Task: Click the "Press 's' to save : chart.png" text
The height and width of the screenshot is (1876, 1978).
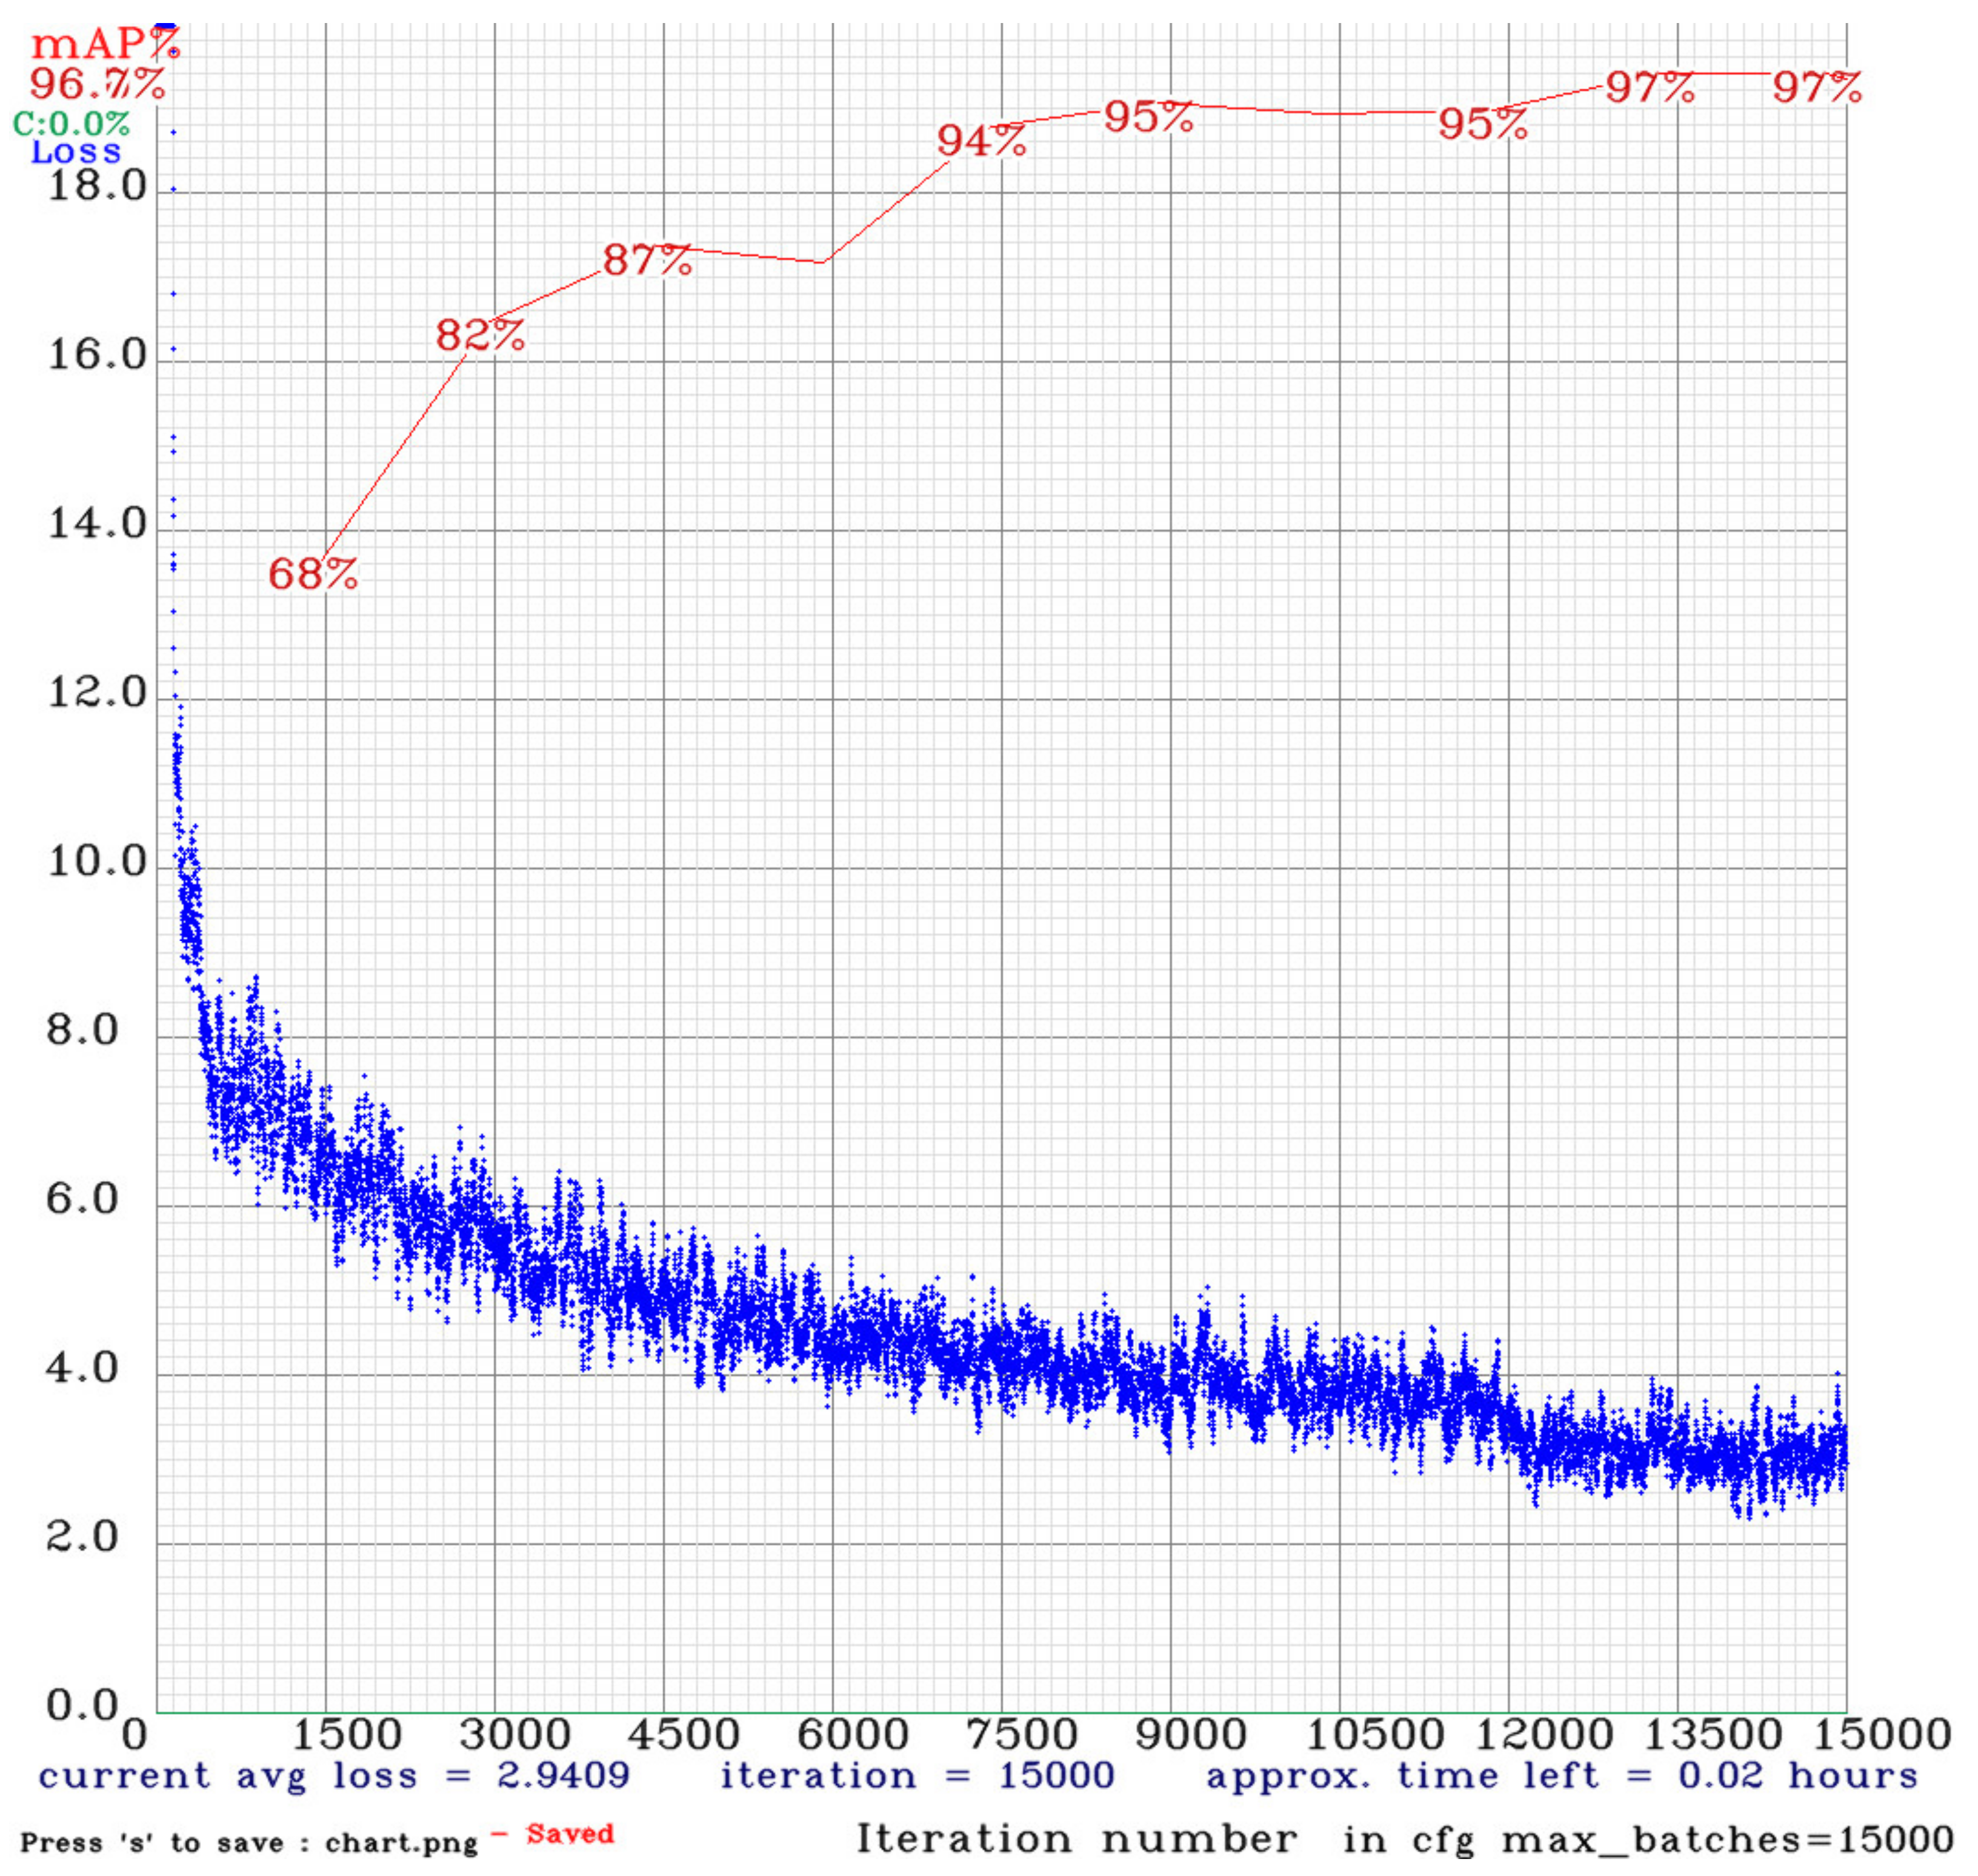Action: [x=249, y=1842]
